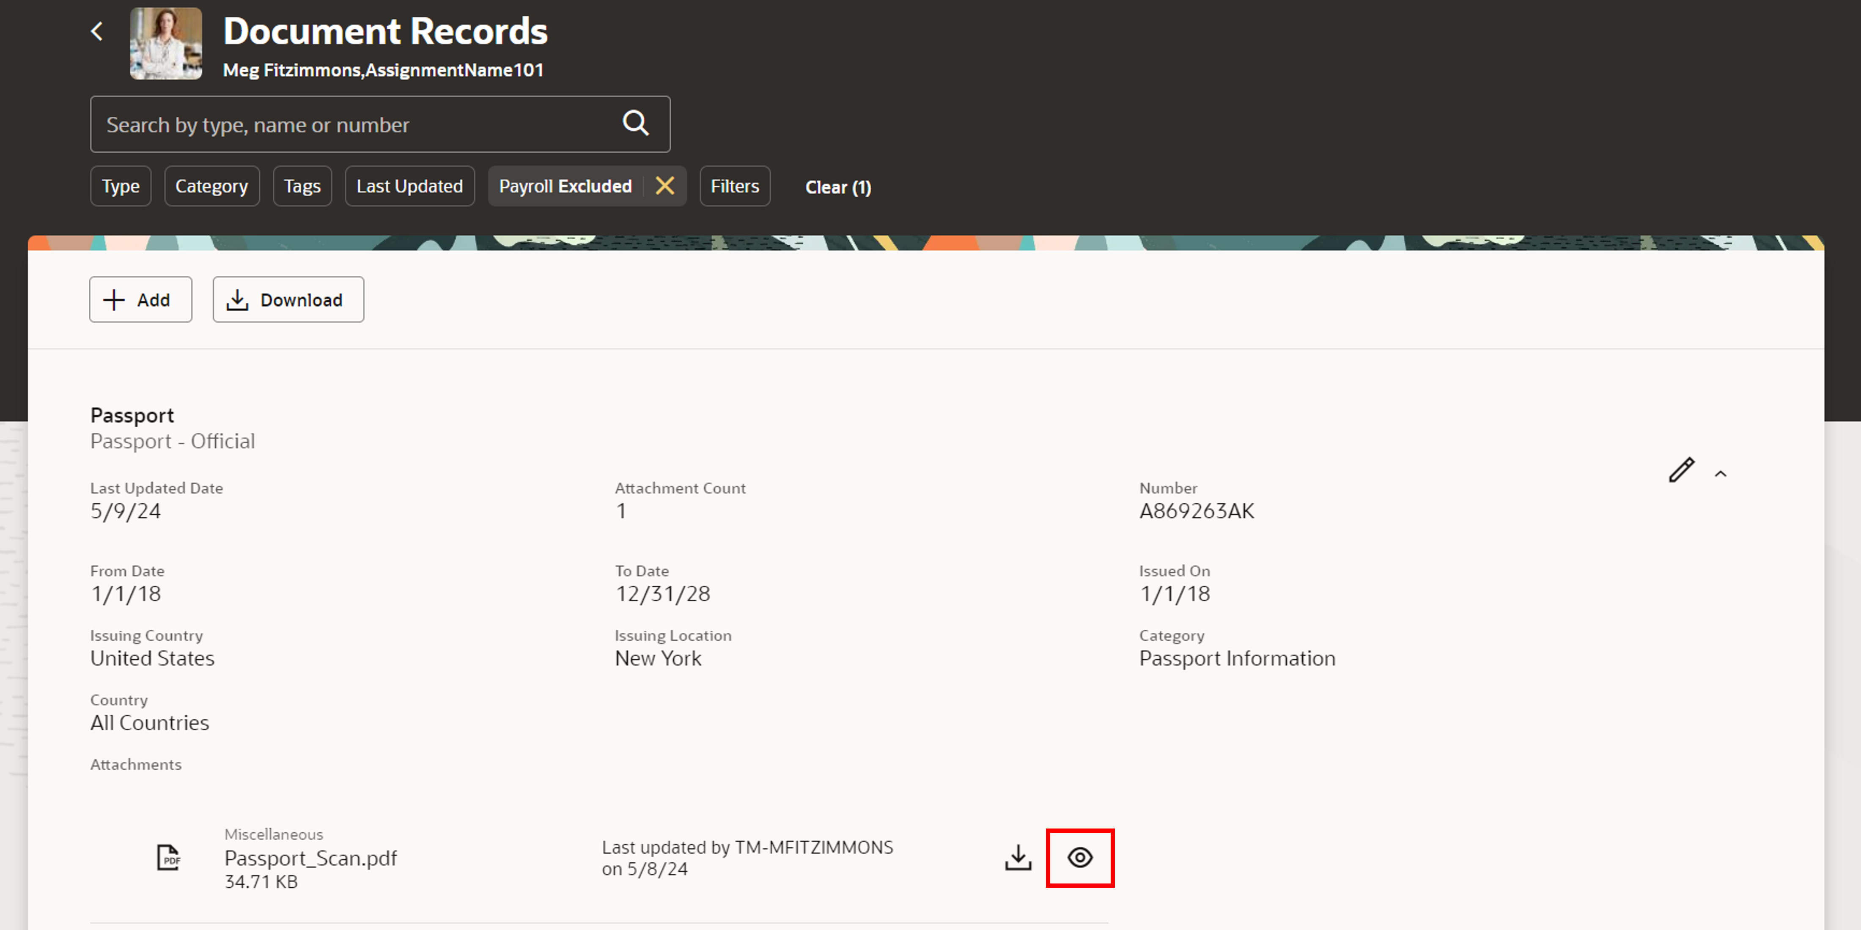This screenshot has height=930, width=1861.
Task: Focus the search by type field
Action: coord(354,125)
